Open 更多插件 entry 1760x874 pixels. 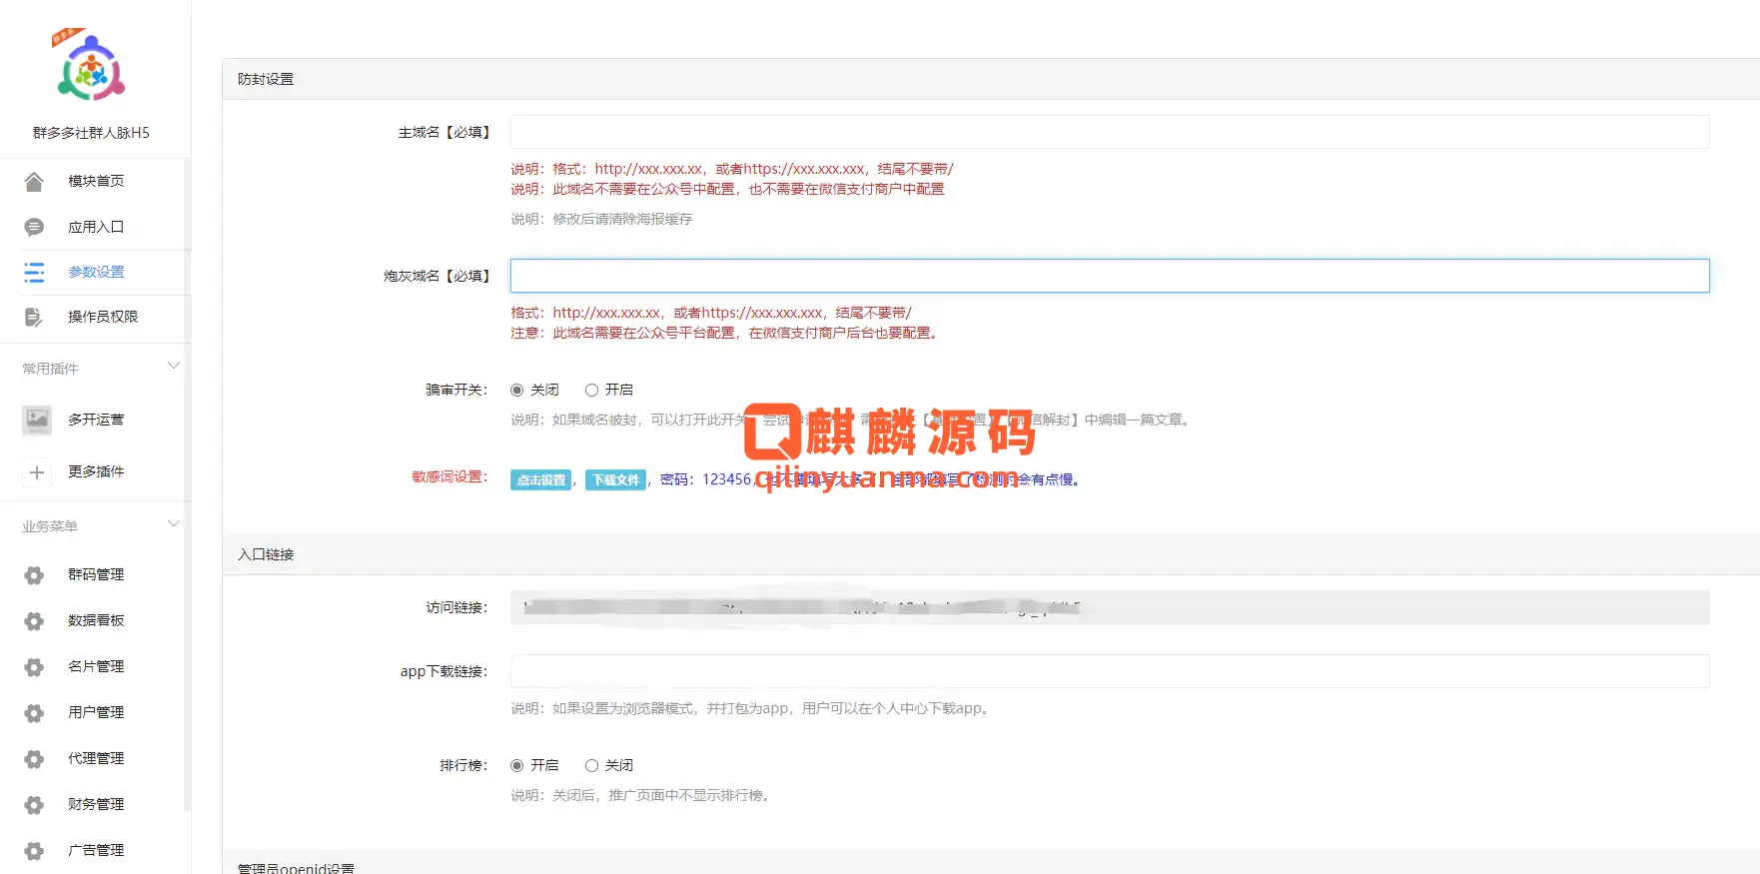(x=96, y=471)
